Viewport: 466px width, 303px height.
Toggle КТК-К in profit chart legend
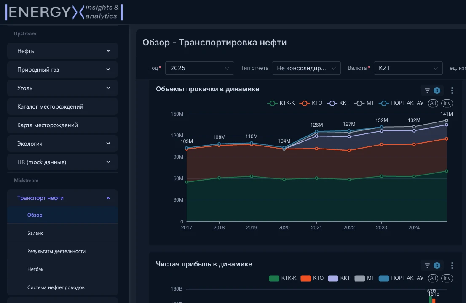pos(282,278)
